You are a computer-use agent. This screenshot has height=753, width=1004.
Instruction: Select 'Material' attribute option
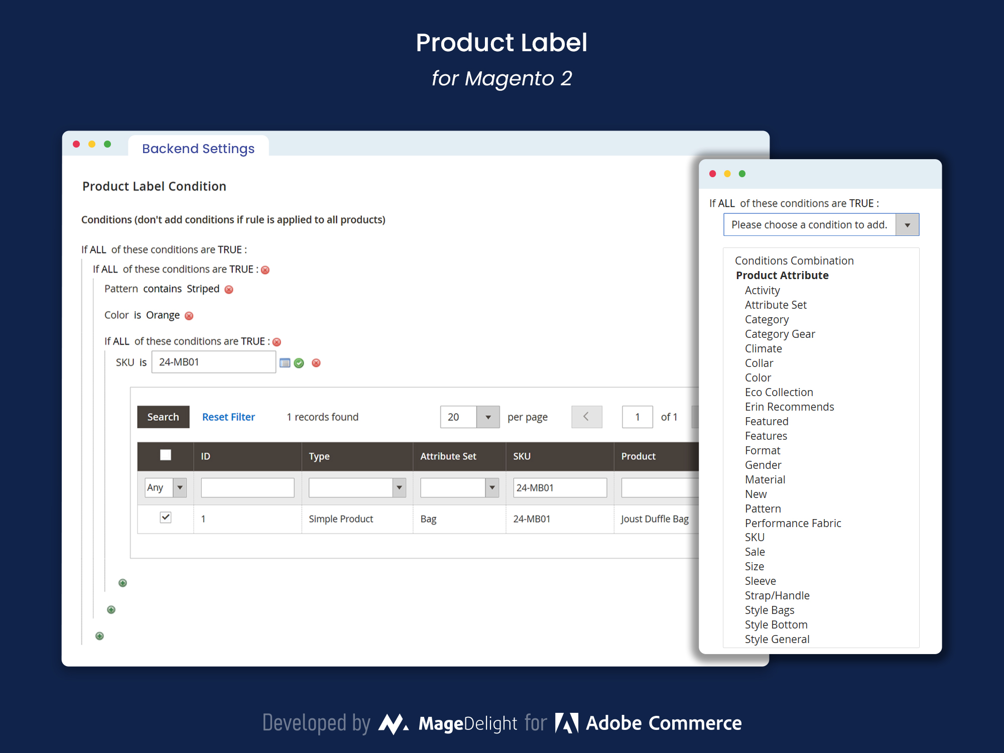(x=765, y=479)
